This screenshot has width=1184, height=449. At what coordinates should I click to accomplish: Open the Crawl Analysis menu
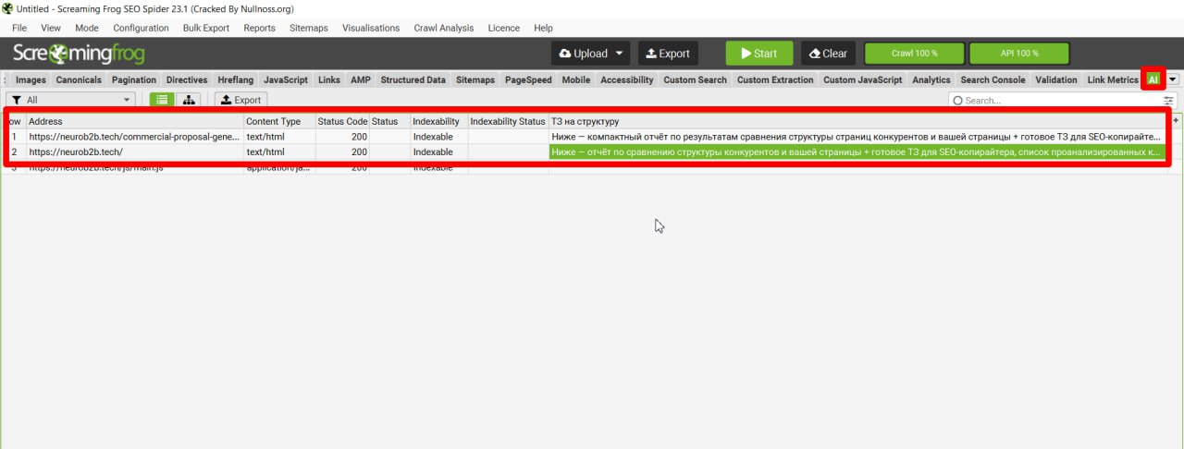tap(443, 28)
